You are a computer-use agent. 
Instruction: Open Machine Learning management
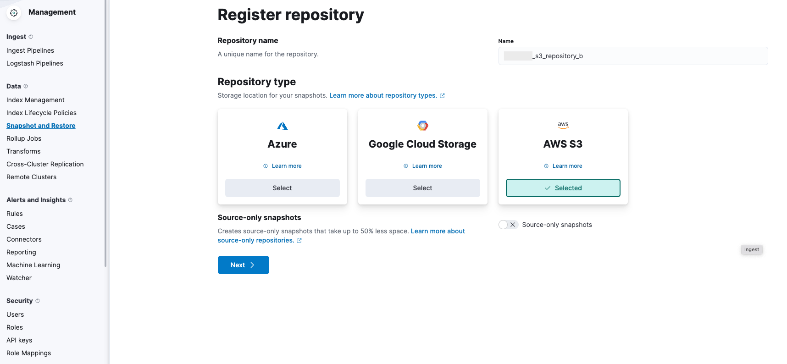pyautogui.click(x=33, y=265)
